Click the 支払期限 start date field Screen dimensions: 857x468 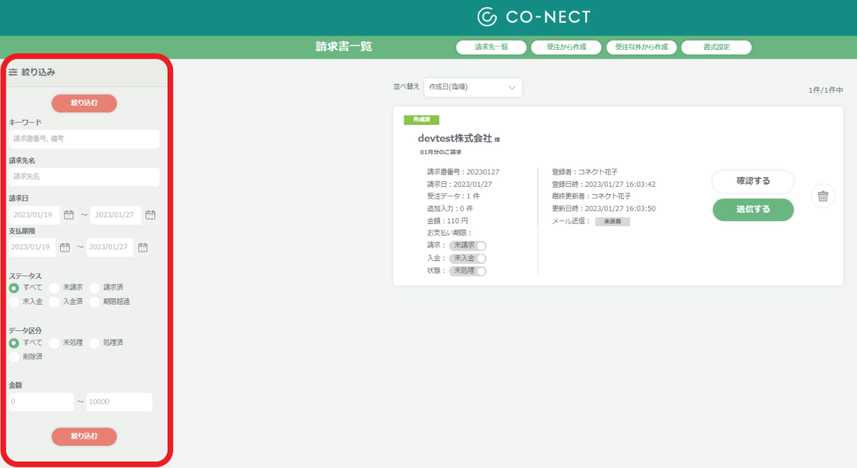(x=31, y=248)
